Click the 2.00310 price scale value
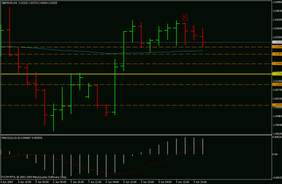282x184 pixels. pyautogui.click(x=277, y=99)
